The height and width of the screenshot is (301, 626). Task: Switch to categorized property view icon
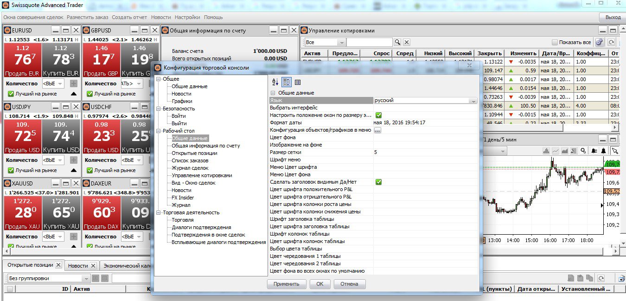(287, 82)
